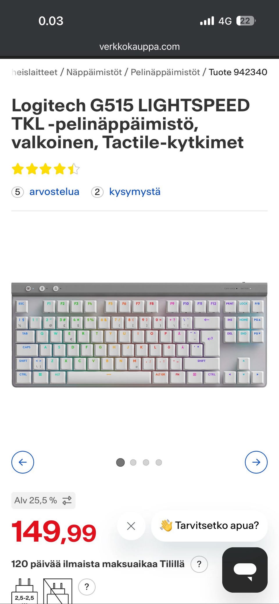Toggle the Alv 25,5 % tax switch
Image resolution: width=279 pixels, height=604 pixels.
point(43,500)
